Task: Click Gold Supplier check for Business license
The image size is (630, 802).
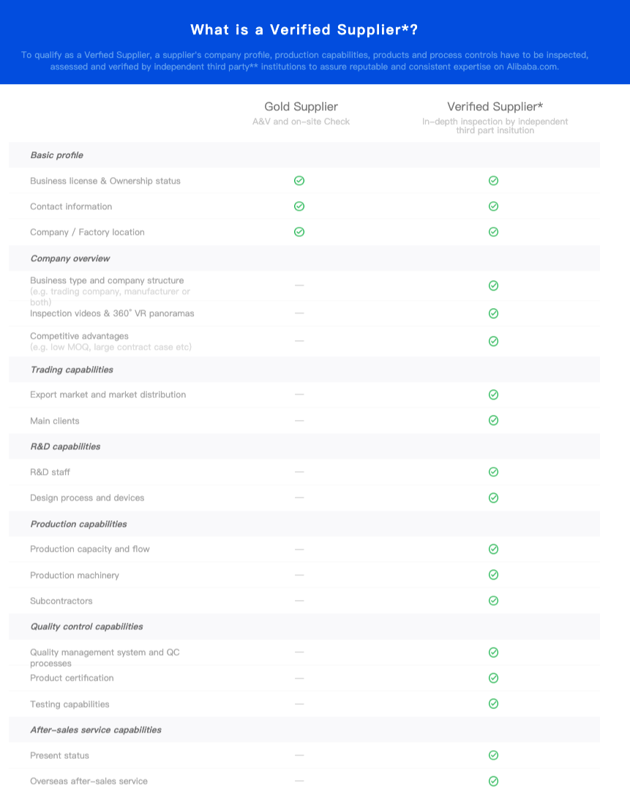Action: point(299,181)
